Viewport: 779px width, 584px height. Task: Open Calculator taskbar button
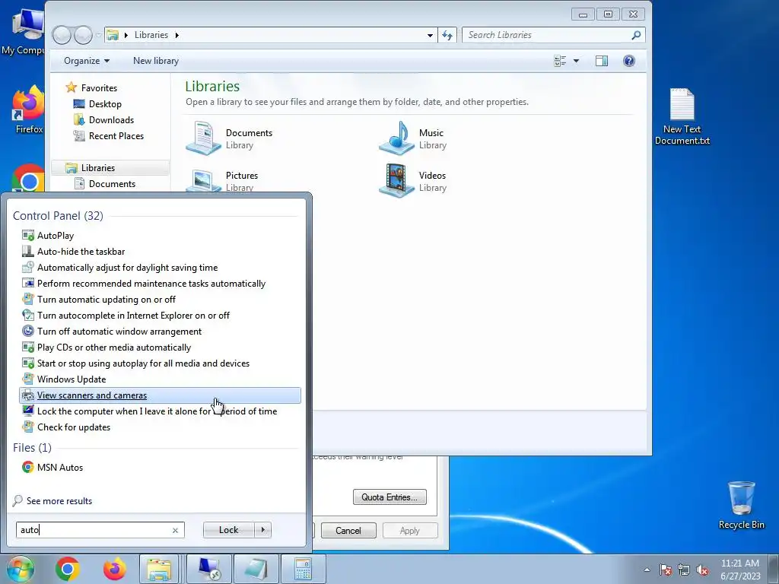303,569
